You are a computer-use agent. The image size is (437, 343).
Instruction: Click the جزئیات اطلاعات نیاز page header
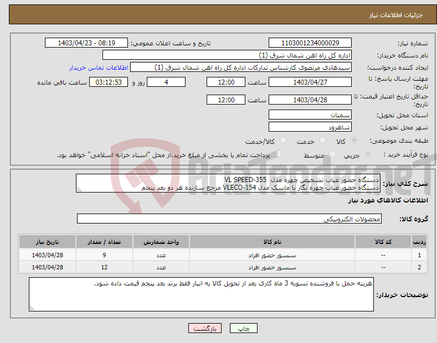pyautogui.click(x=396, y=15)
